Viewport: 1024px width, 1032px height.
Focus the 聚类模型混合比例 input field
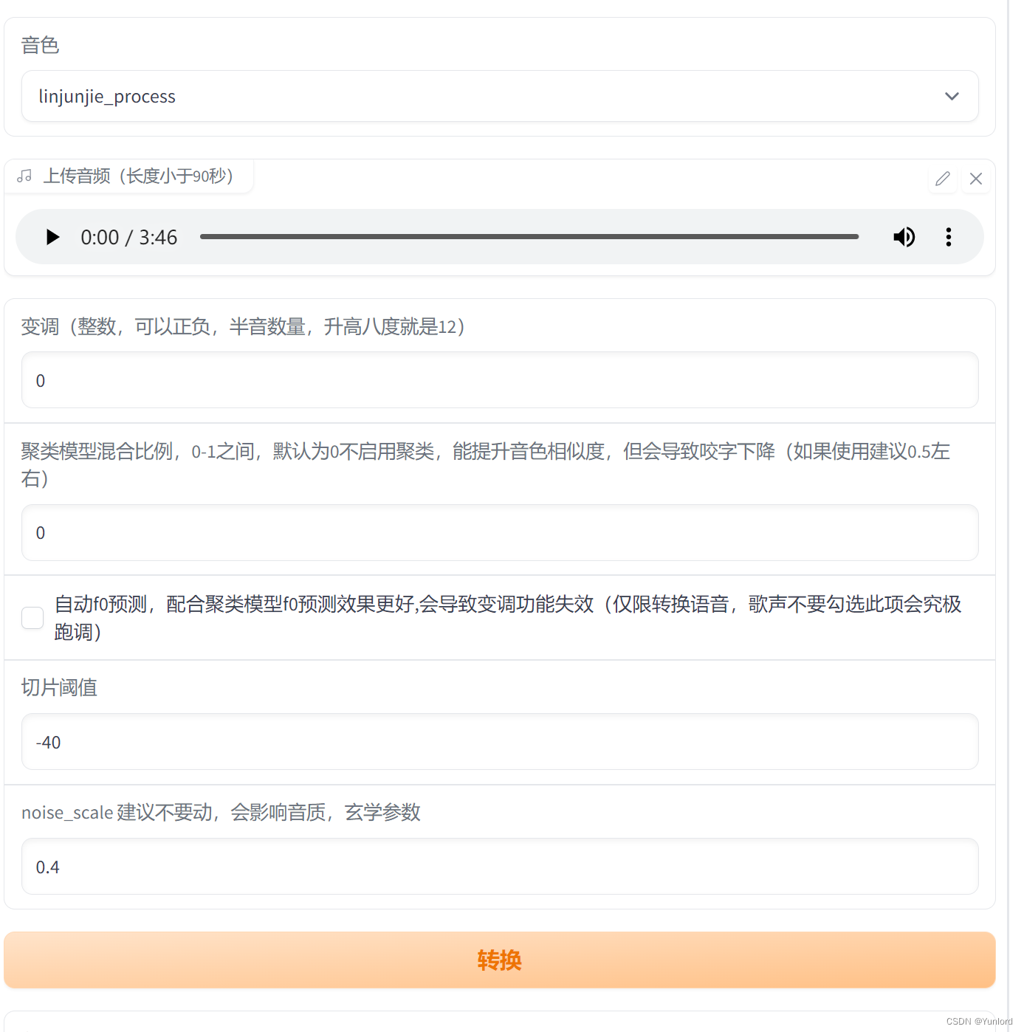point(500,532)
